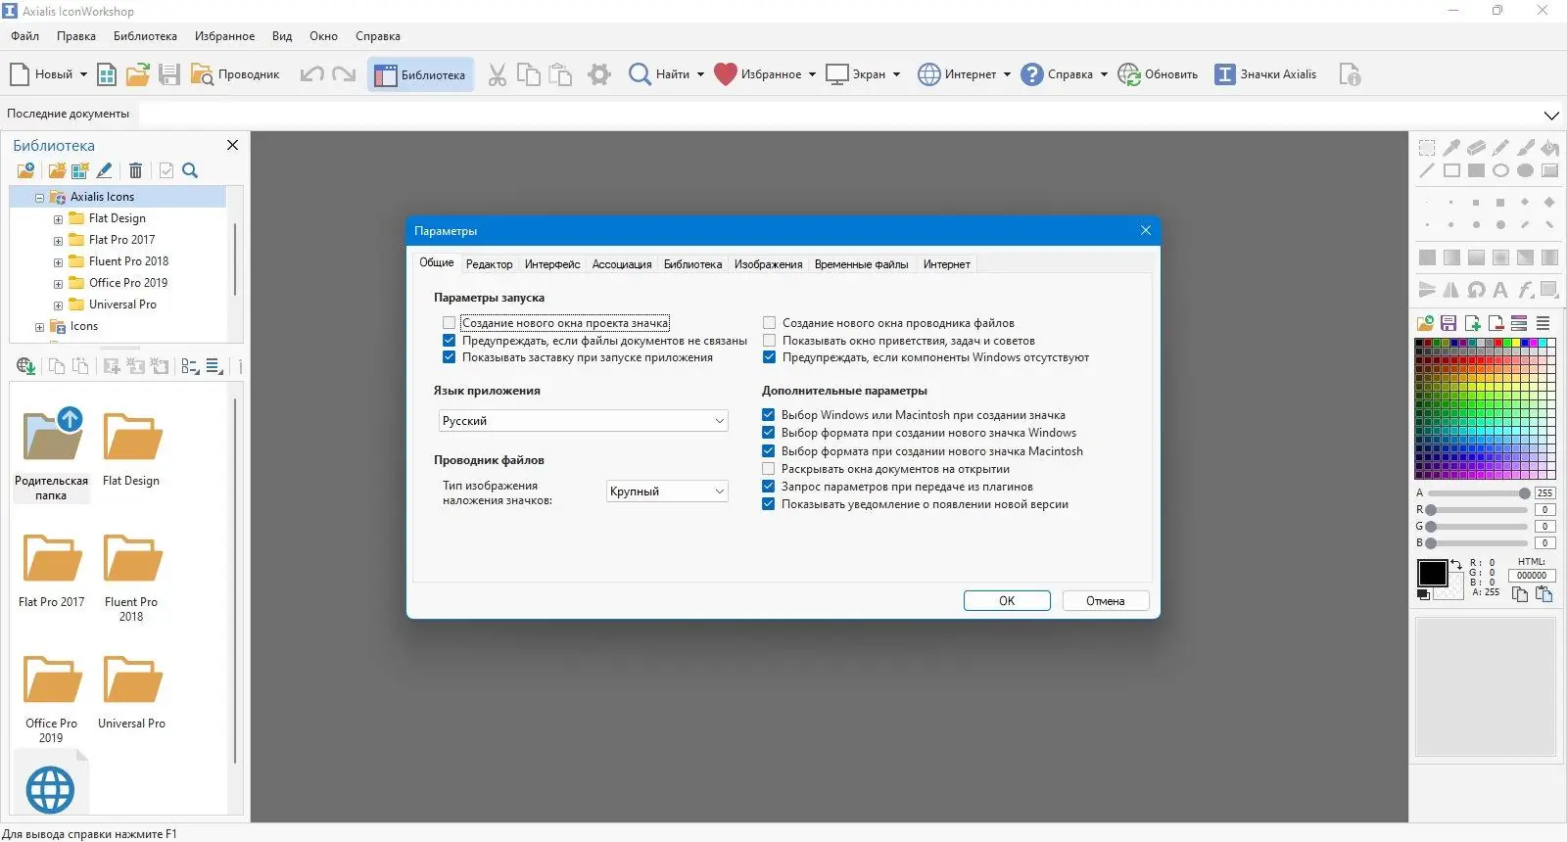Image resolution: width=1567 pixels, height=842 pixels.
Task: Click Отмена in Параметры dialog
Action: [1106, 601]
